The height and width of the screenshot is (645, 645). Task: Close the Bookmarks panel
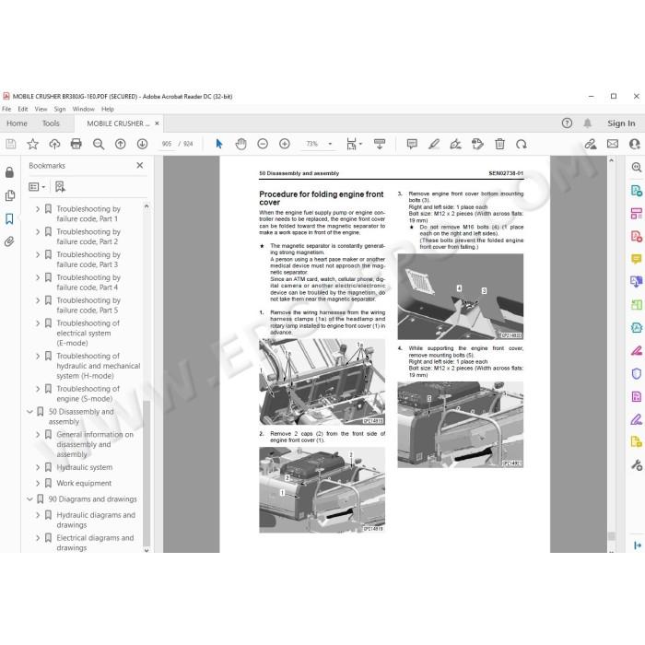click(140, 165)
